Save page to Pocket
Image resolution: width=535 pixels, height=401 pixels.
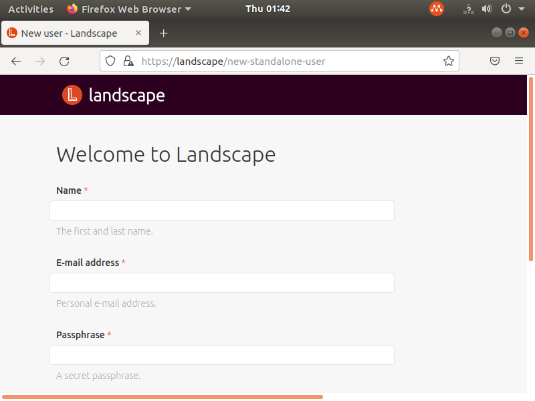495,61
